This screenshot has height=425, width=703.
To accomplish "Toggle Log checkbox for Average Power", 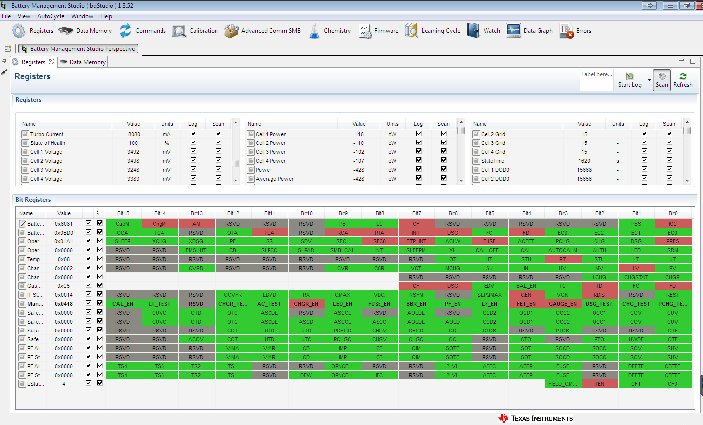I will [419, 178].
